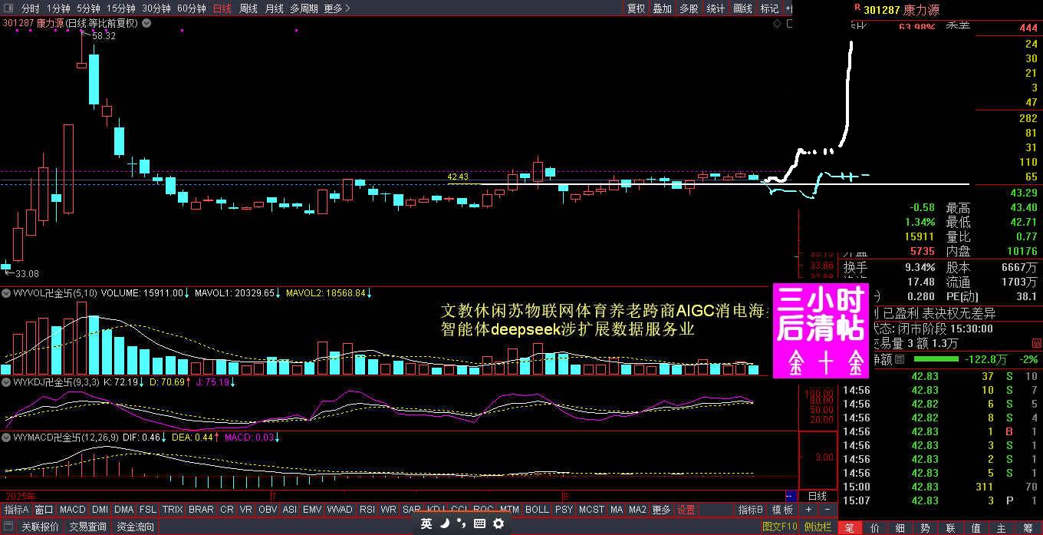Open 资金流向 tab
Screen dimensions: 1043x535
click(135, 527)
